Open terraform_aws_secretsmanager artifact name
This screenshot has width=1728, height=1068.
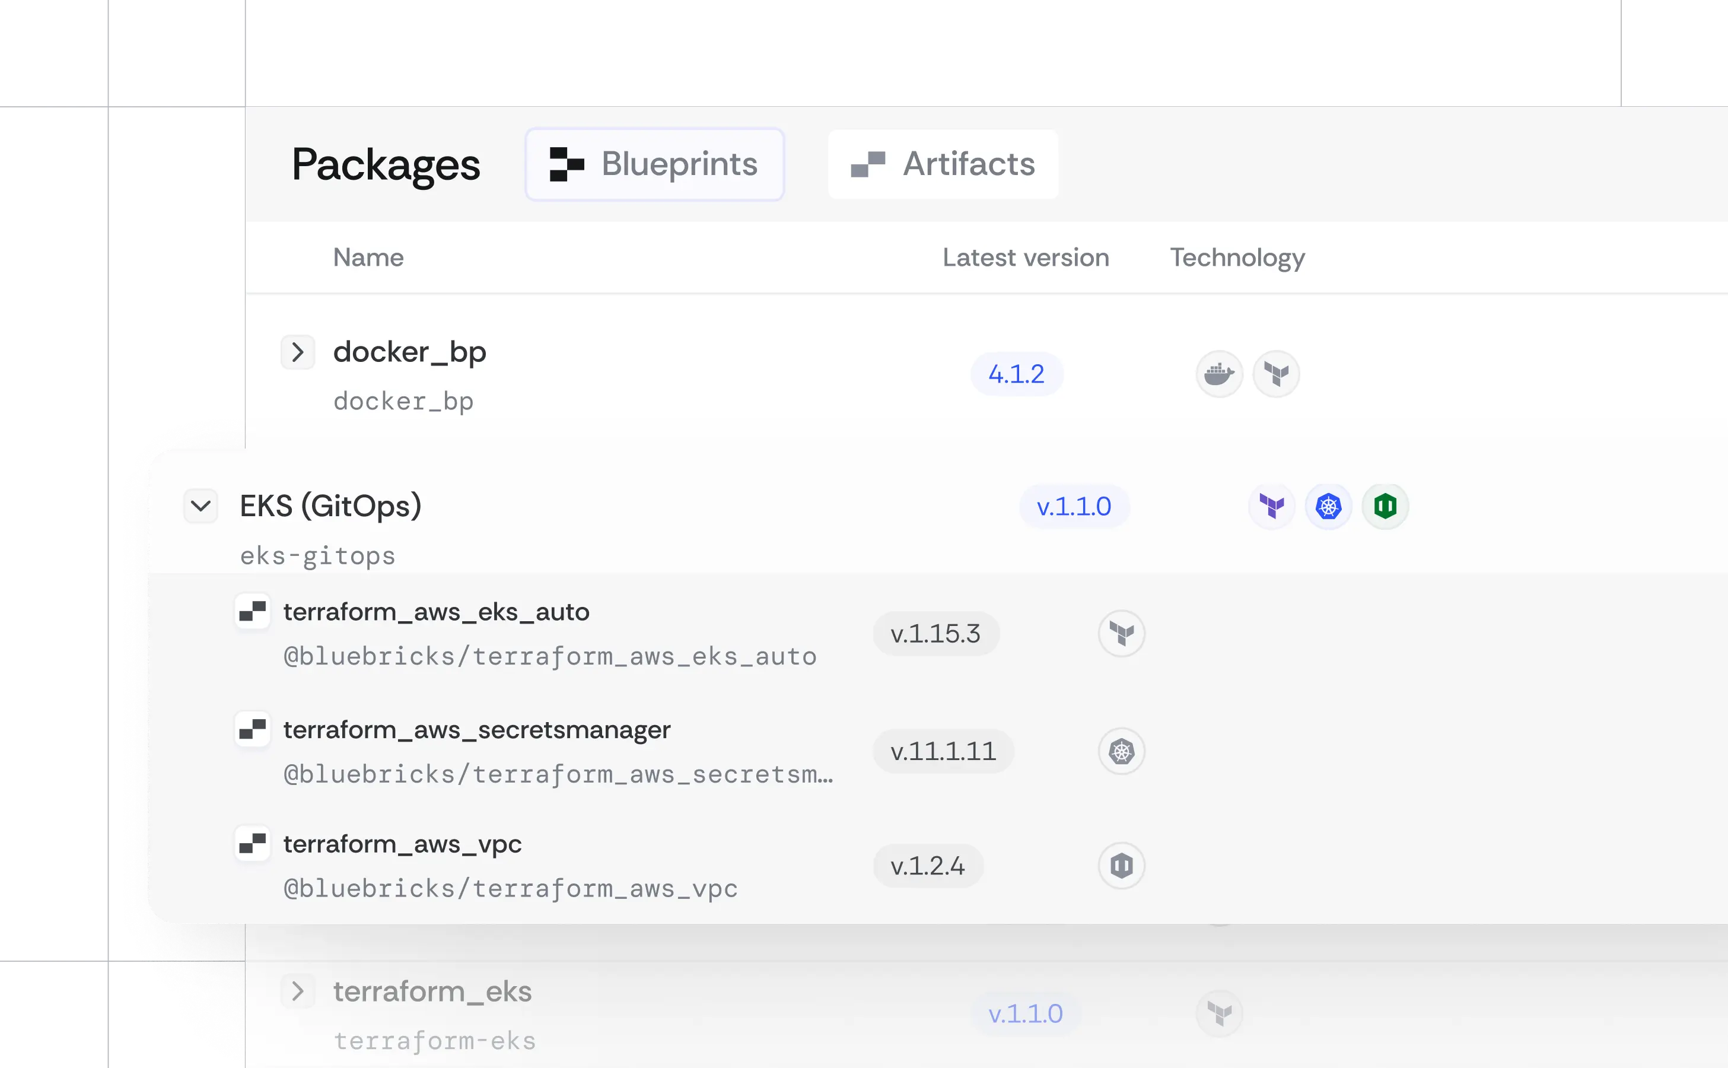tap(477, 730)
